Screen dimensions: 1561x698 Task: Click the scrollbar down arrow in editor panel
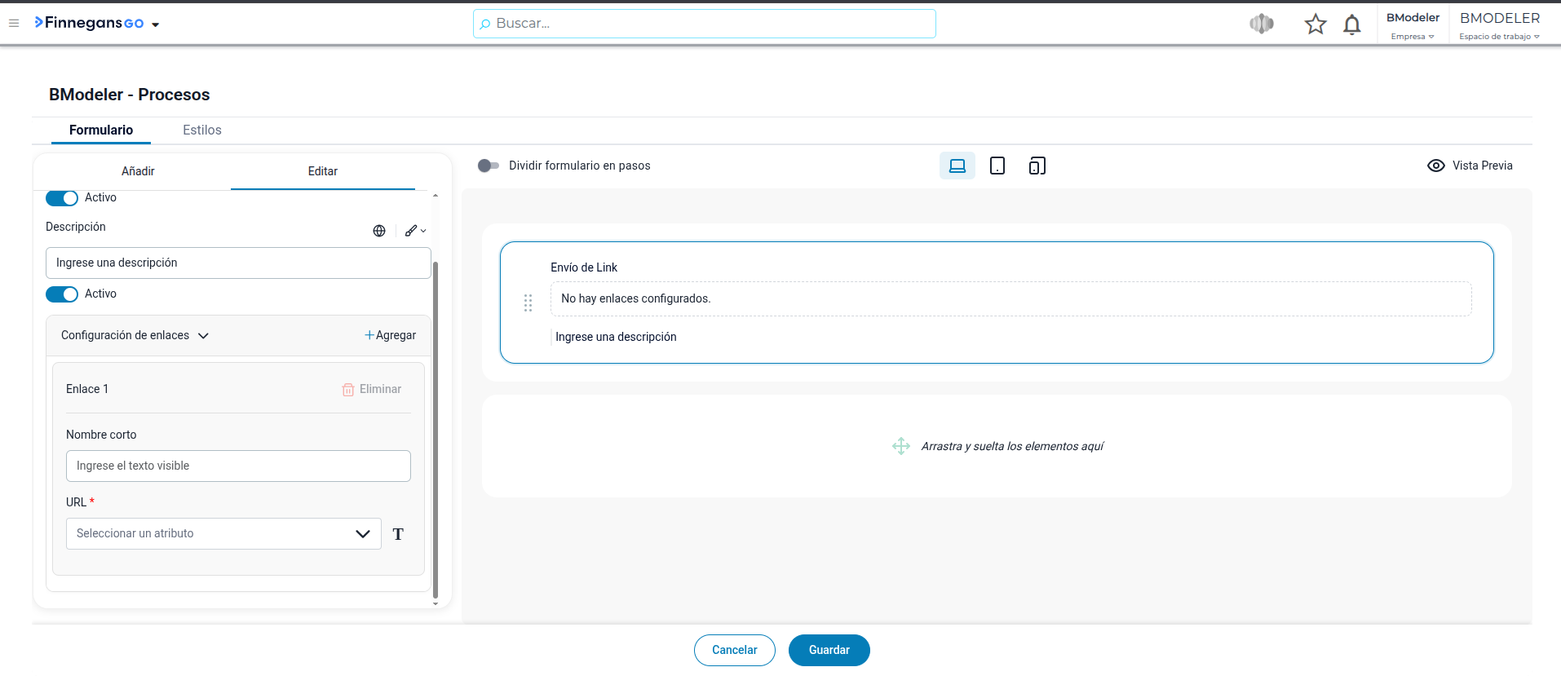pos(436,603)
